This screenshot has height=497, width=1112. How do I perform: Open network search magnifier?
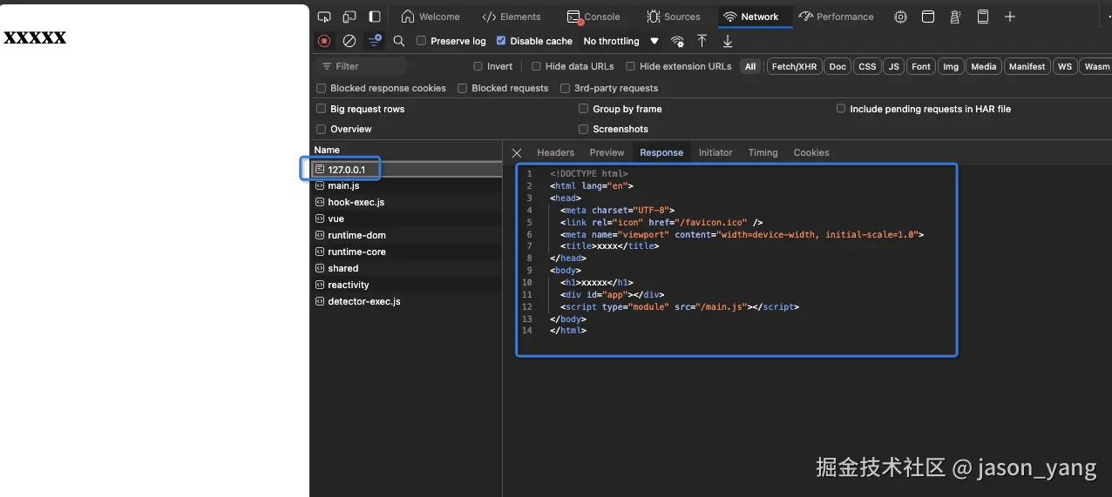(399, 41)
